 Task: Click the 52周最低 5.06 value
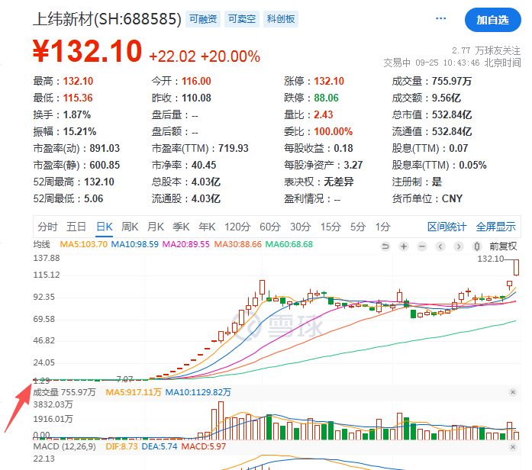[94, 198]
